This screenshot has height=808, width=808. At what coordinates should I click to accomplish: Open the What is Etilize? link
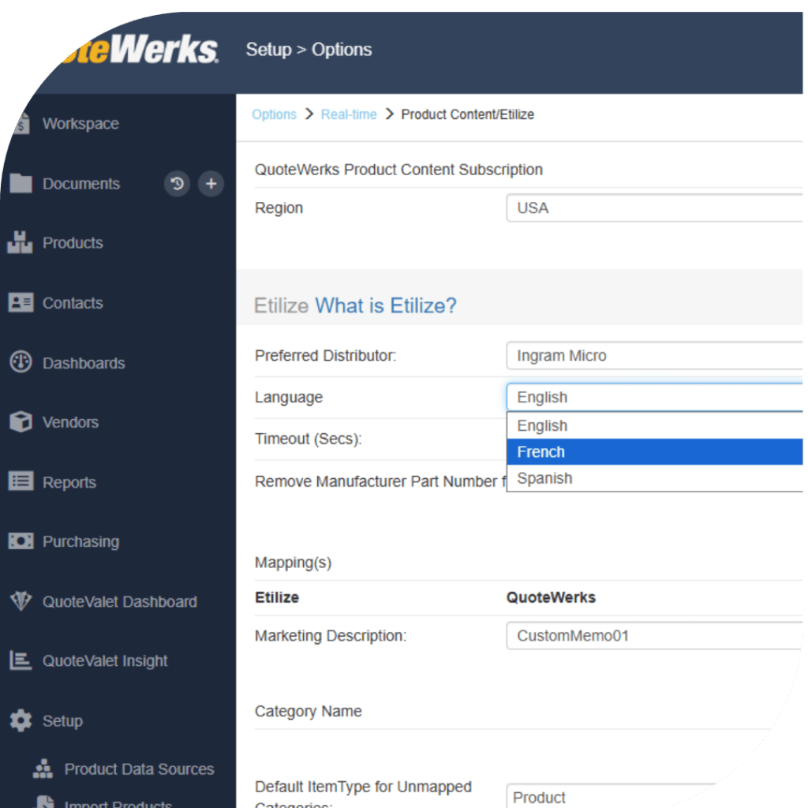[386, 306]
